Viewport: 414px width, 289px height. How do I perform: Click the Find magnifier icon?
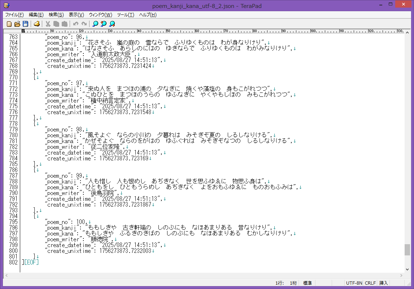point(95,24)
